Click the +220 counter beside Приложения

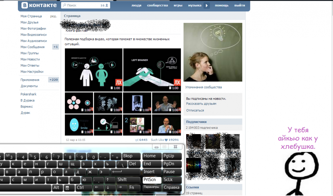[x=54, y=80]
